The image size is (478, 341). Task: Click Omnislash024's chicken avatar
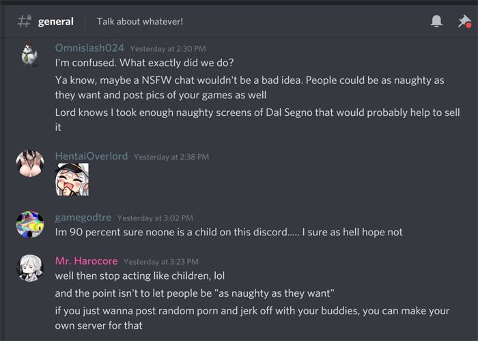pyautogui.click(x=29, y=56)
